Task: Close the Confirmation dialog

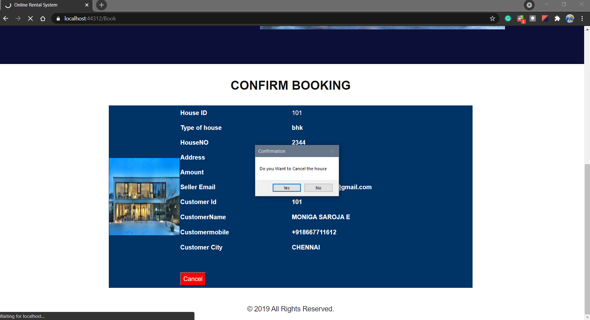Action: (332, 151)
